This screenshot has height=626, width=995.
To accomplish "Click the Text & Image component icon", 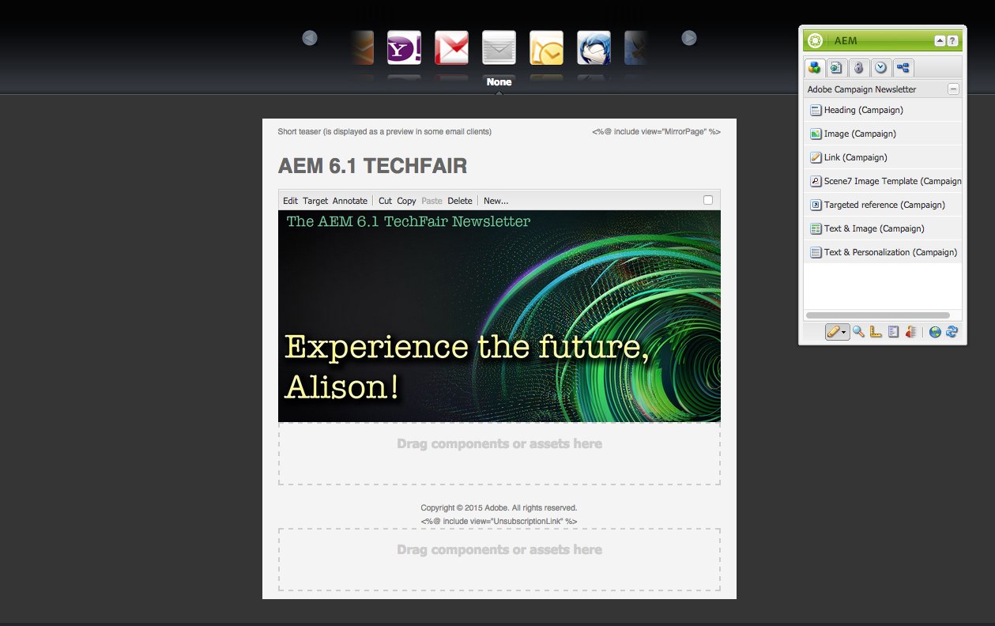I will [816, 229].
